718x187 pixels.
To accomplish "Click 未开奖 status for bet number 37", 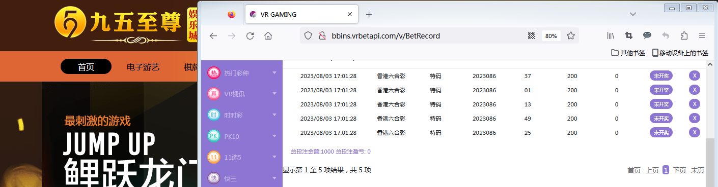I will tap(661, 76).
